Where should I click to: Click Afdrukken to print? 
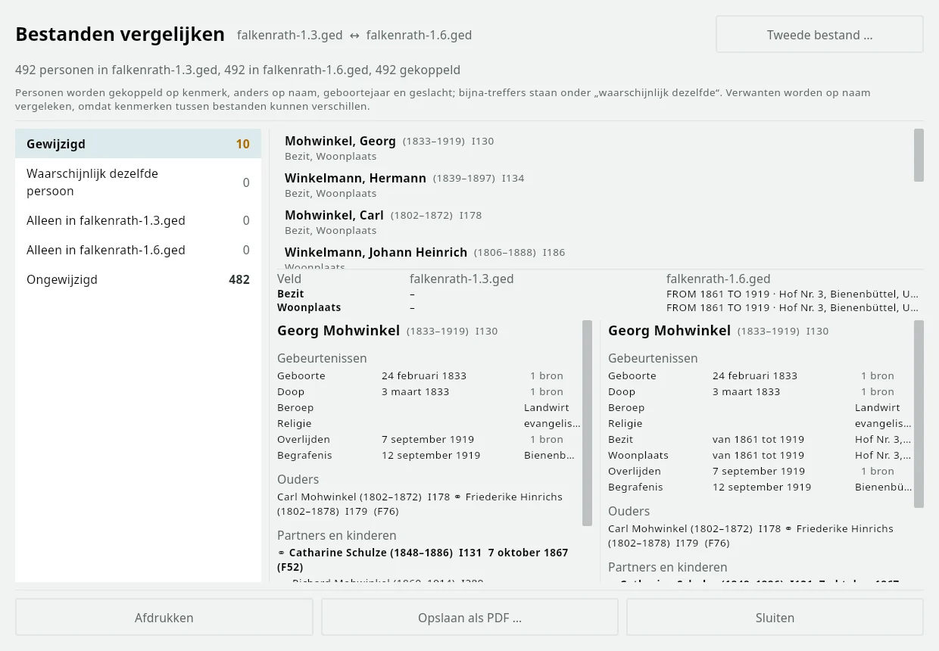tap(164, 618)
